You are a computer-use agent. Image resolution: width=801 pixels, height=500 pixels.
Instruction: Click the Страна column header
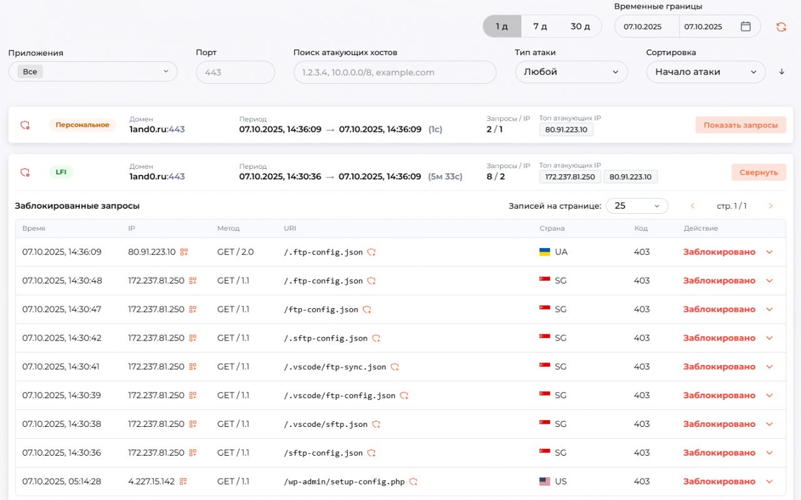552,229
